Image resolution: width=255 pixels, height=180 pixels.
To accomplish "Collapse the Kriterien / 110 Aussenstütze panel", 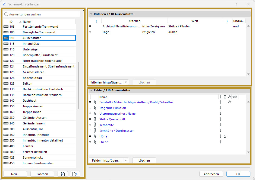I will [91, 14].
